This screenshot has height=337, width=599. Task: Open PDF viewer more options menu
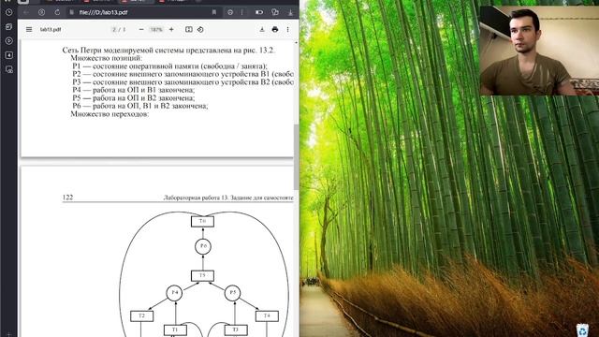pyautogui.click(x=287, y=29)
